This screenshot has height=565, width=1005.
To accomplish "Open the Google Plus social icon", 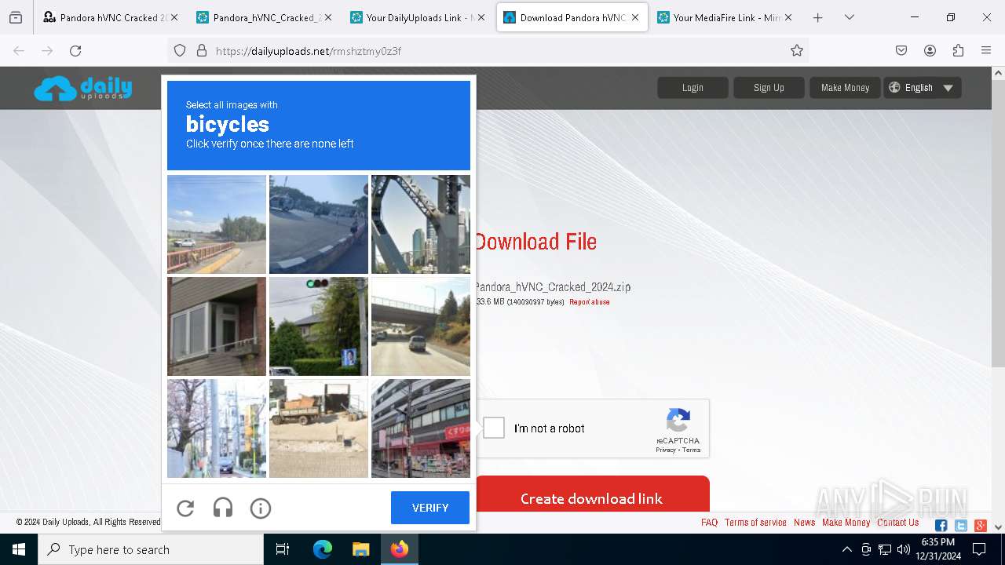I will pos(980,526).
